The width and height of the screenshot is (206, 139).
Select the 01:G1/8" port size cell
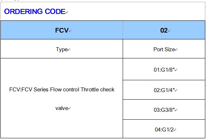tap(164, 69)
